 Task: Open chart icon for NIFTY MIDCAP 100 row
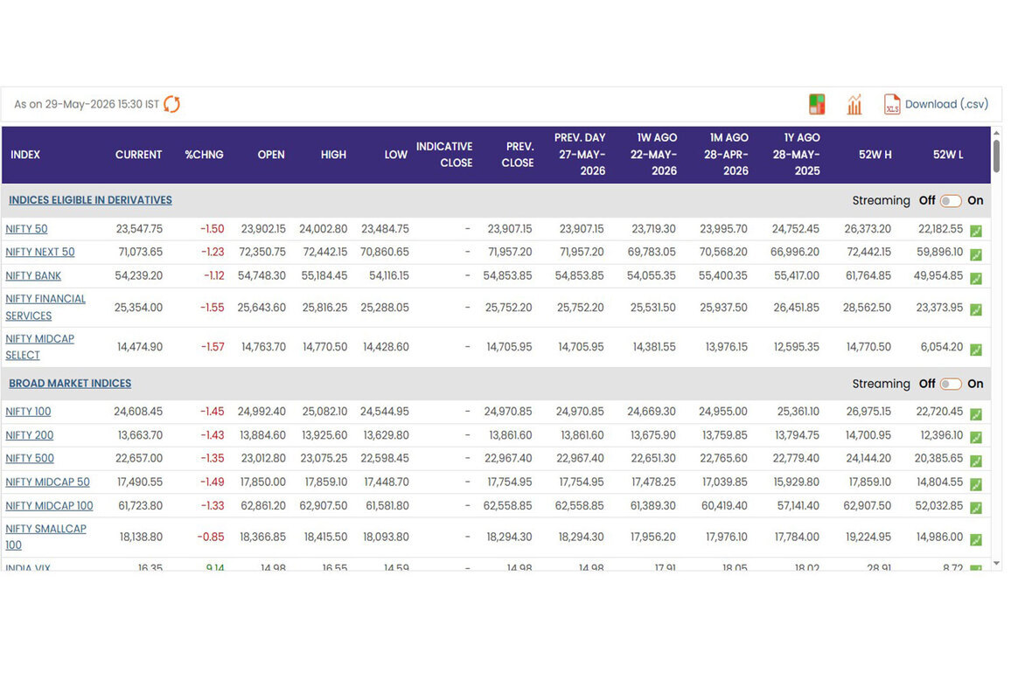tap(976, 508)
